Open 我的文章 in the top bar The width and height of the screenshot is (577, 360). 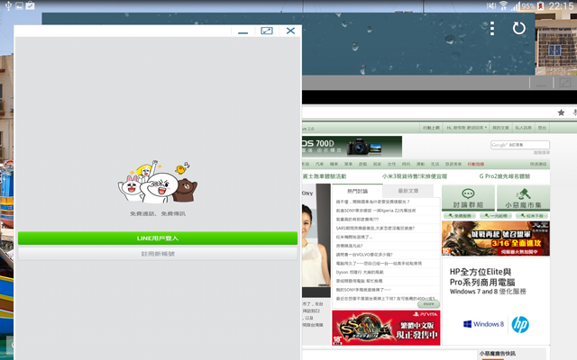[x=500, y=128]
